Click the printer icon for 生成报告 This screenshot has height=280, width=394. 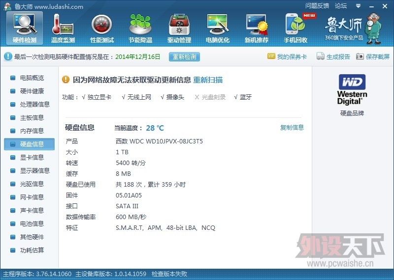pos(321,56)
